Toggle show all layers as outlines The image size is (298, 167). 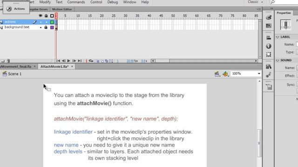[x=52, y=16]
